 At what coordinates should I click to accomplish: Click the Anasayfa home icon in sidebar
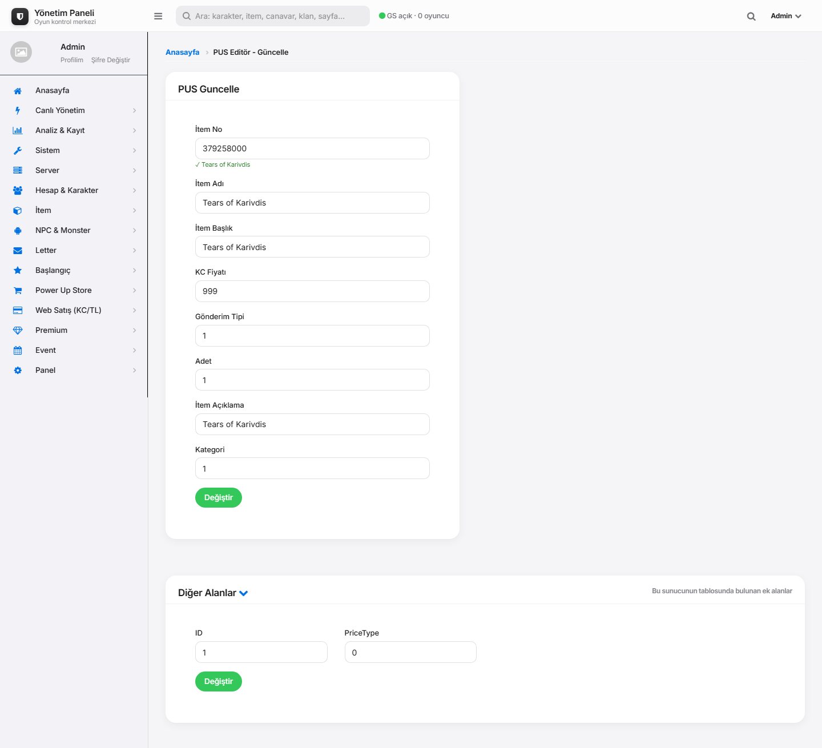pyautogui.click(x=18, y=91)
